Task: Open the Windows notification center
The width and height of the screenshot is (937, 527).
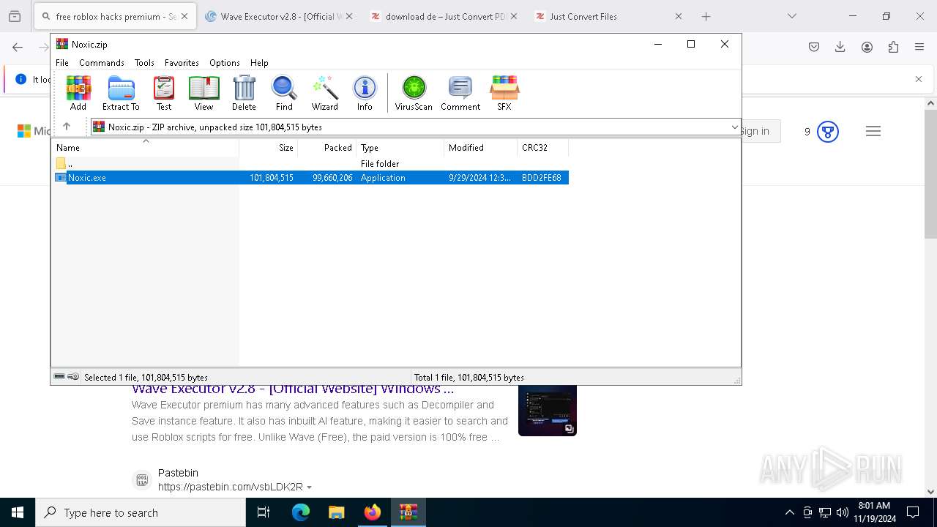Action: [x=913, y=512]
